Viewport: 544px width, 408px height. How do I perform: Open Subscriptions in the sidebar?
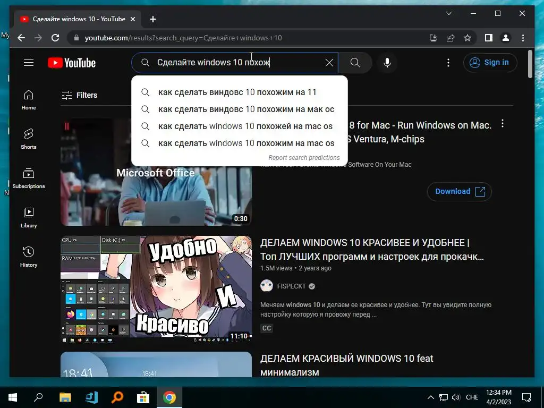tap(29, 178)
